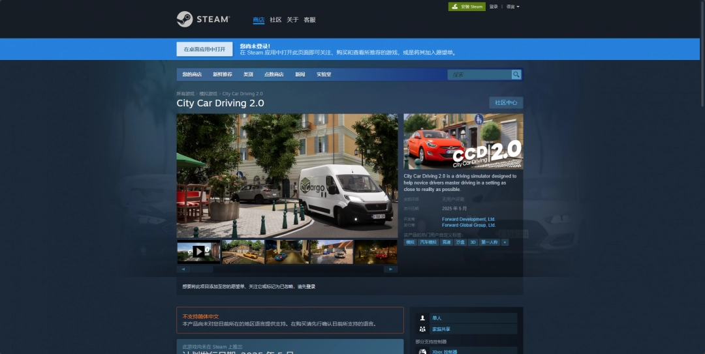The width and height of the screenshot is (705, 354).
Task: Click the Xbox 控制器 controller icon
Action: pyautogui.click(x=422, y=351)
